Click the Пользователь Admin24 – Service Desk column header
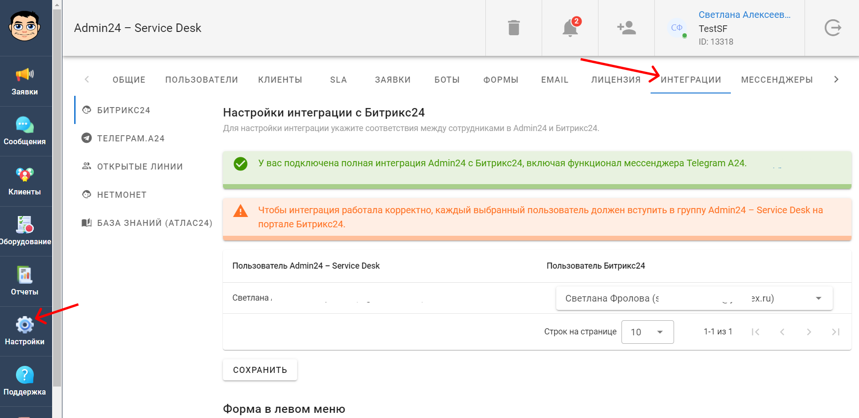Viewport: 859px width, 418px height. [306, 266]
